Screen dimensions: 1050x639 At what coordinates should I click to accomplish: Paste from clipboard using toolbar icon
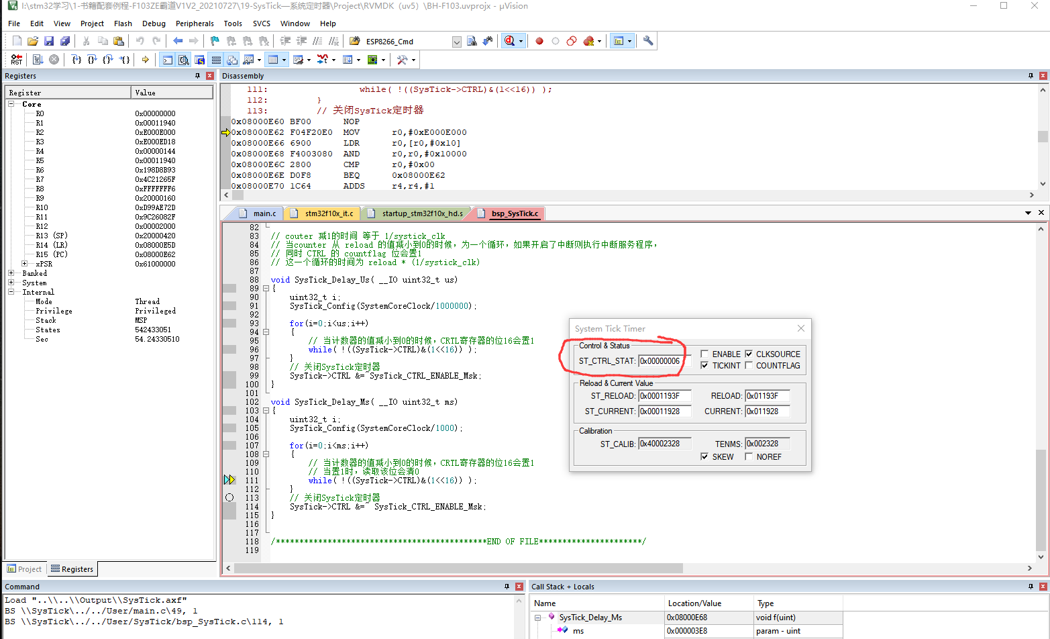[119, 41]
